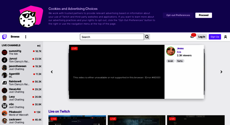Viewport: 230px width, 125px height.
Task: Open Jessu channel name link
Action: pyautogui.click(x=180, y=48)
